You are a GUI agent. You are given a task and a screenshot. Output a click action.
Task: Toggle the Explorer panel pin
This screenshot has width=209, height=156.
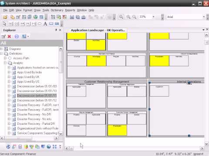(56, 30)
